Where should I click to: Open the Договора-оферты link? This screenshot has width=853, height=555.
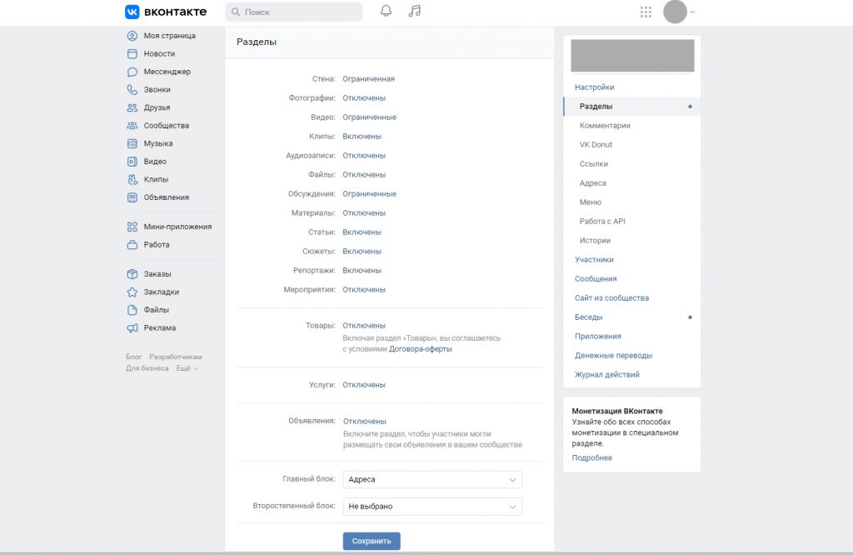coord(421,349)
